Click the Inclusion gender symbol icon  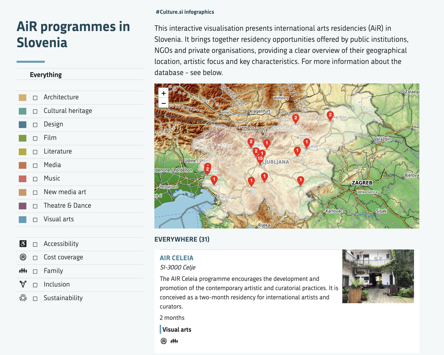click(23, 284)
